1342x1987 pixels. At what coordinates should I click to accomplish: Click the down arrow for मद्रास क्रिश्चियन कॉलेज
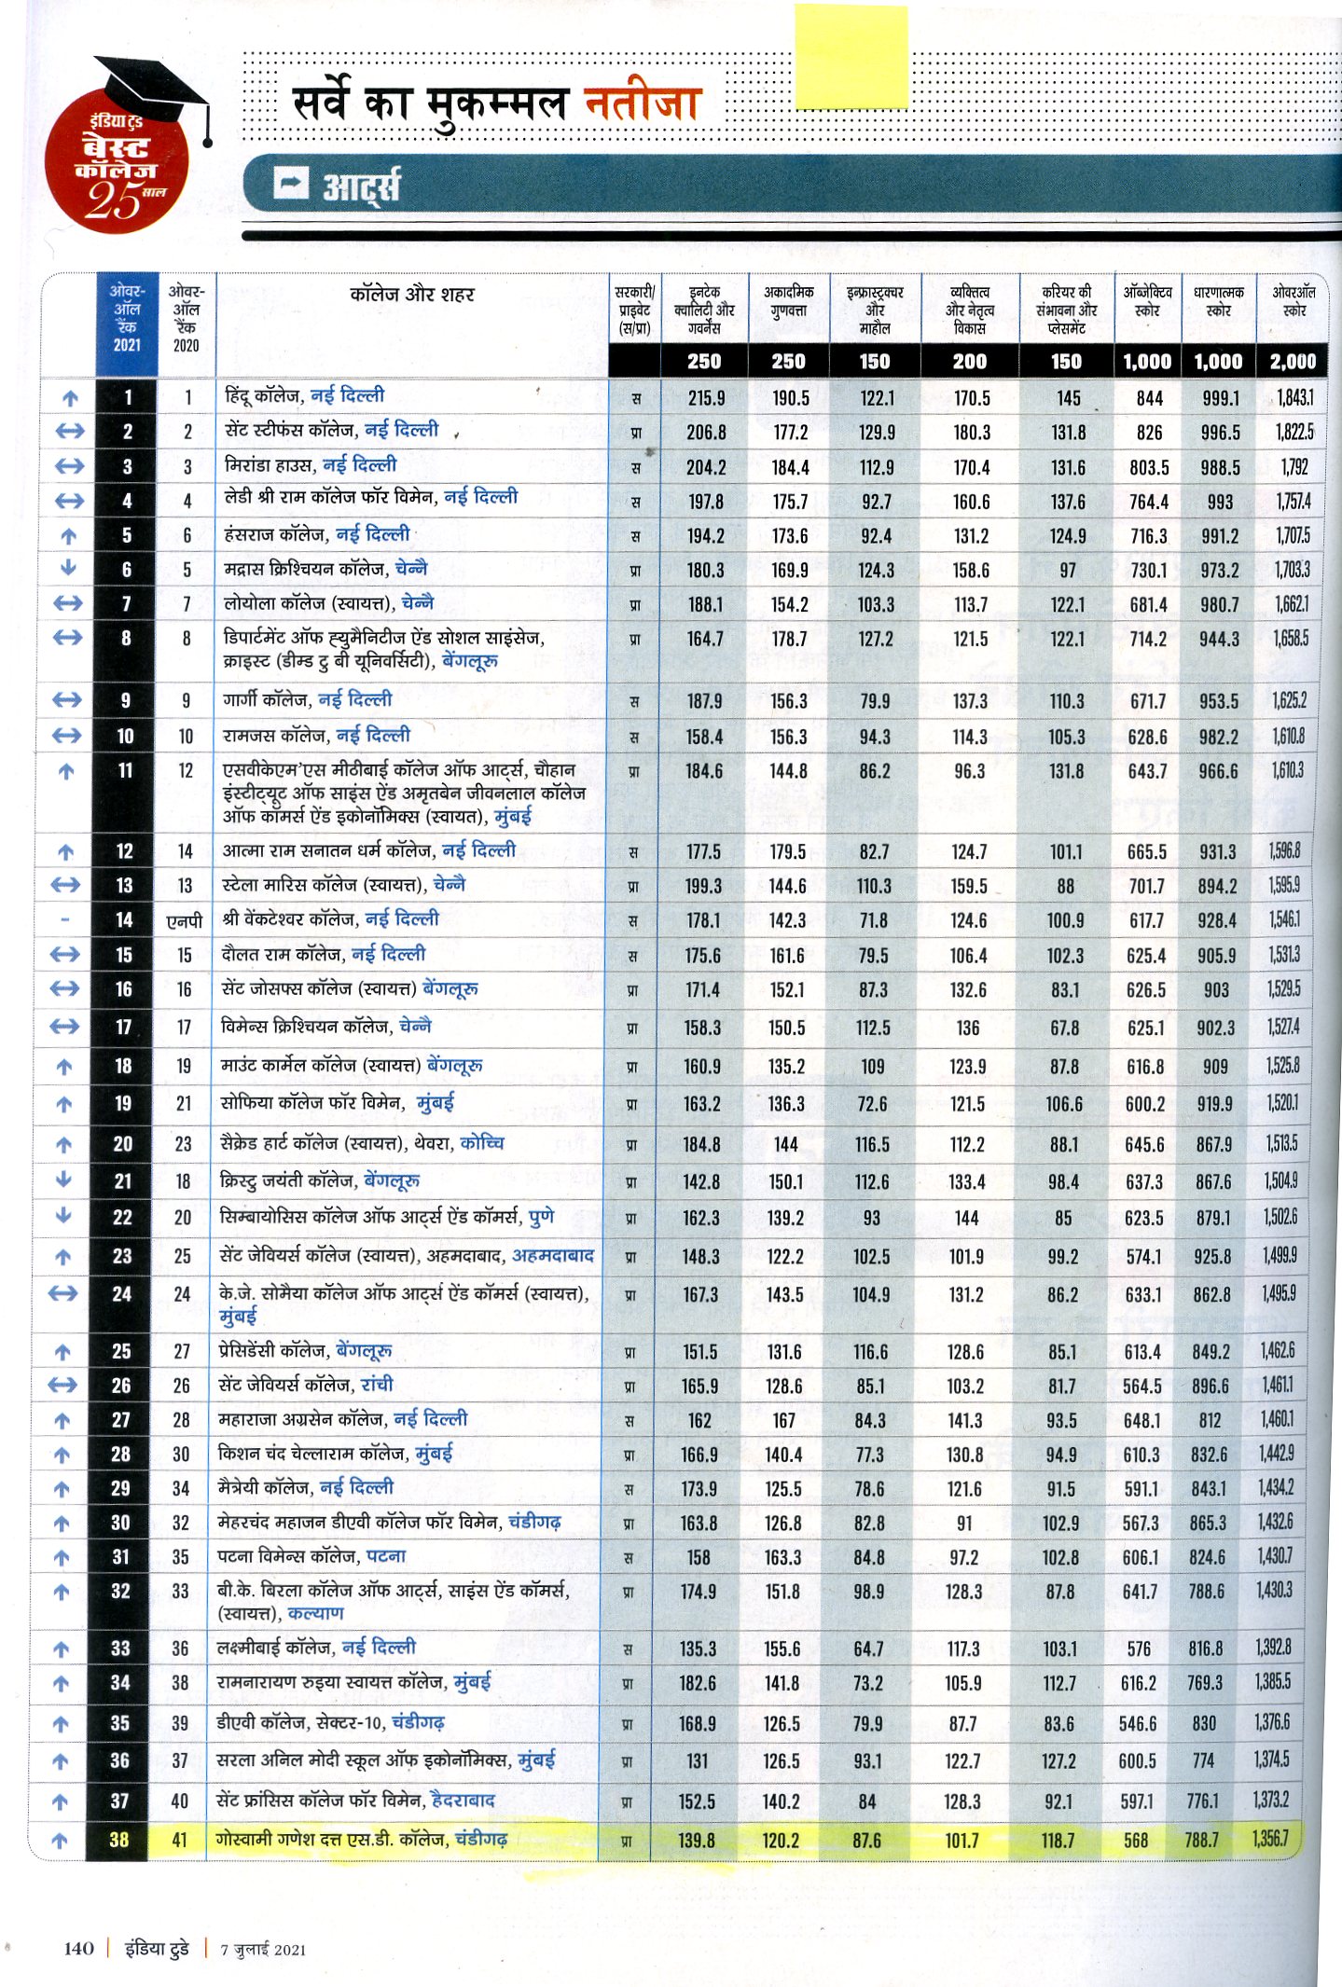coord(68,568)
